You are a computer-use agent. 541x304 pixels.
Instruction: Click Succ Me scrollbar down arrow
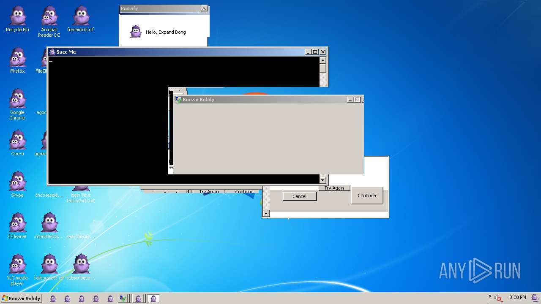click(x=323, y=180)
